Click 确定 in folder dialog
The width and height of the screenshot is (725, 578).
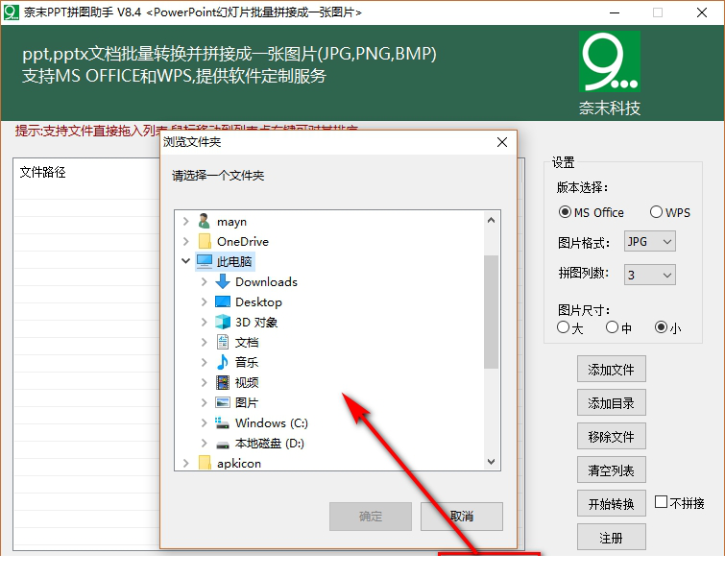(371, 516)
